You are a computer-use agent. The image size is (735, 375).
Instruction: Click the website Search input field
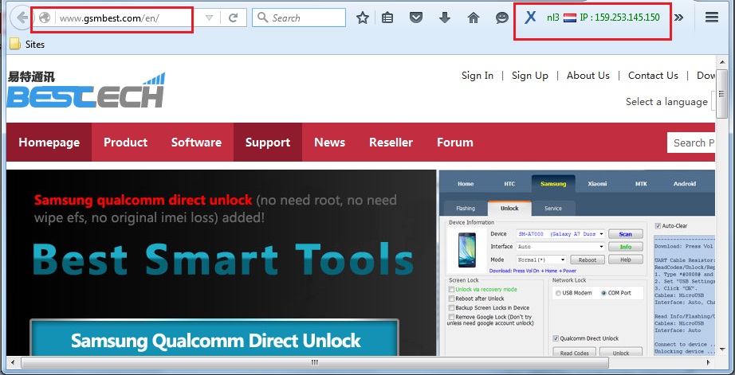pos(691,143)
